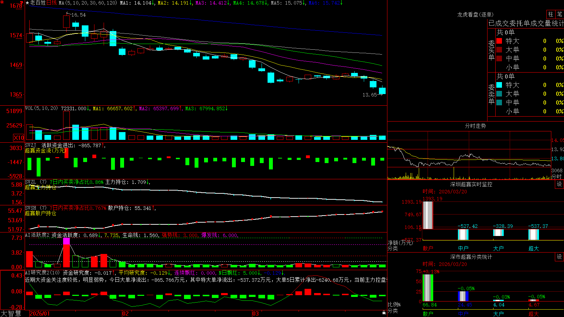Screen dimensions: 564x317
Task: Click the 超赢散户持仓 label
Action: (x=41, y=213)
